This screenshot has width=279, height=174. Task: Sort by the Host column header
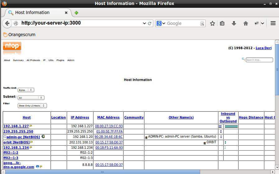point(27,117)
